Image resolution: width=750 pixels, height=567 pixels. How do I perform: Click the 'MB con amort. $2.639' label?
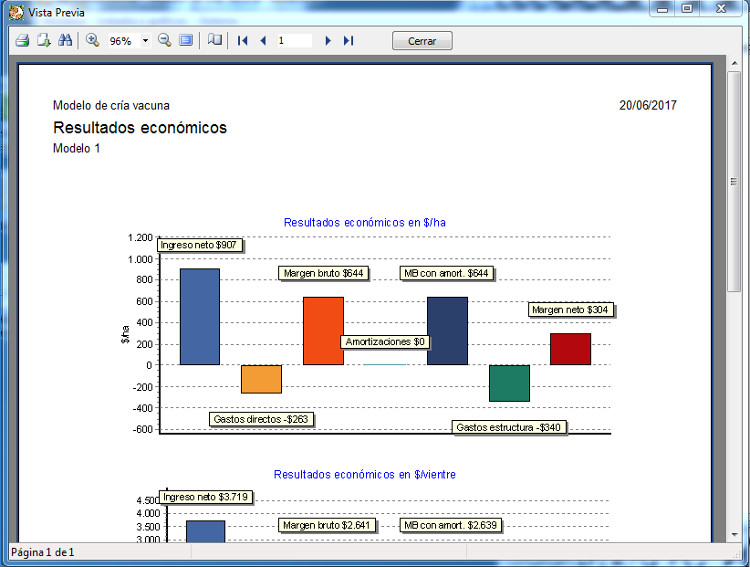pyautogui.click(x=451, y=525)
